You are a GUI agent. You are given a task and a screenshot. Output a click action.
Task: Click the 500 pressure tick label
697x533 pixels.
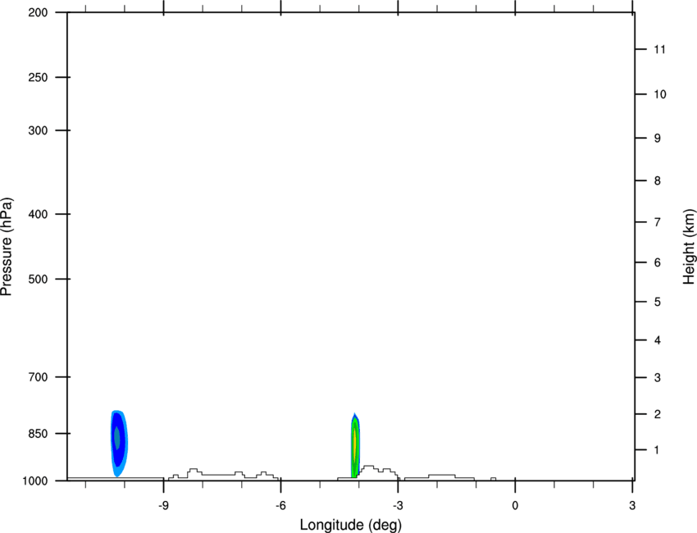click(x=38, y=279)
